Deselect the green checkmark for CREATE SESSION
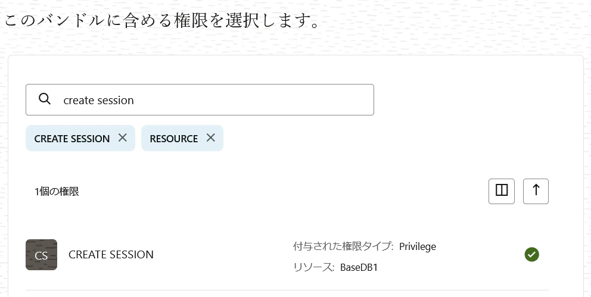Screen dimensions: 591x297 532,255
